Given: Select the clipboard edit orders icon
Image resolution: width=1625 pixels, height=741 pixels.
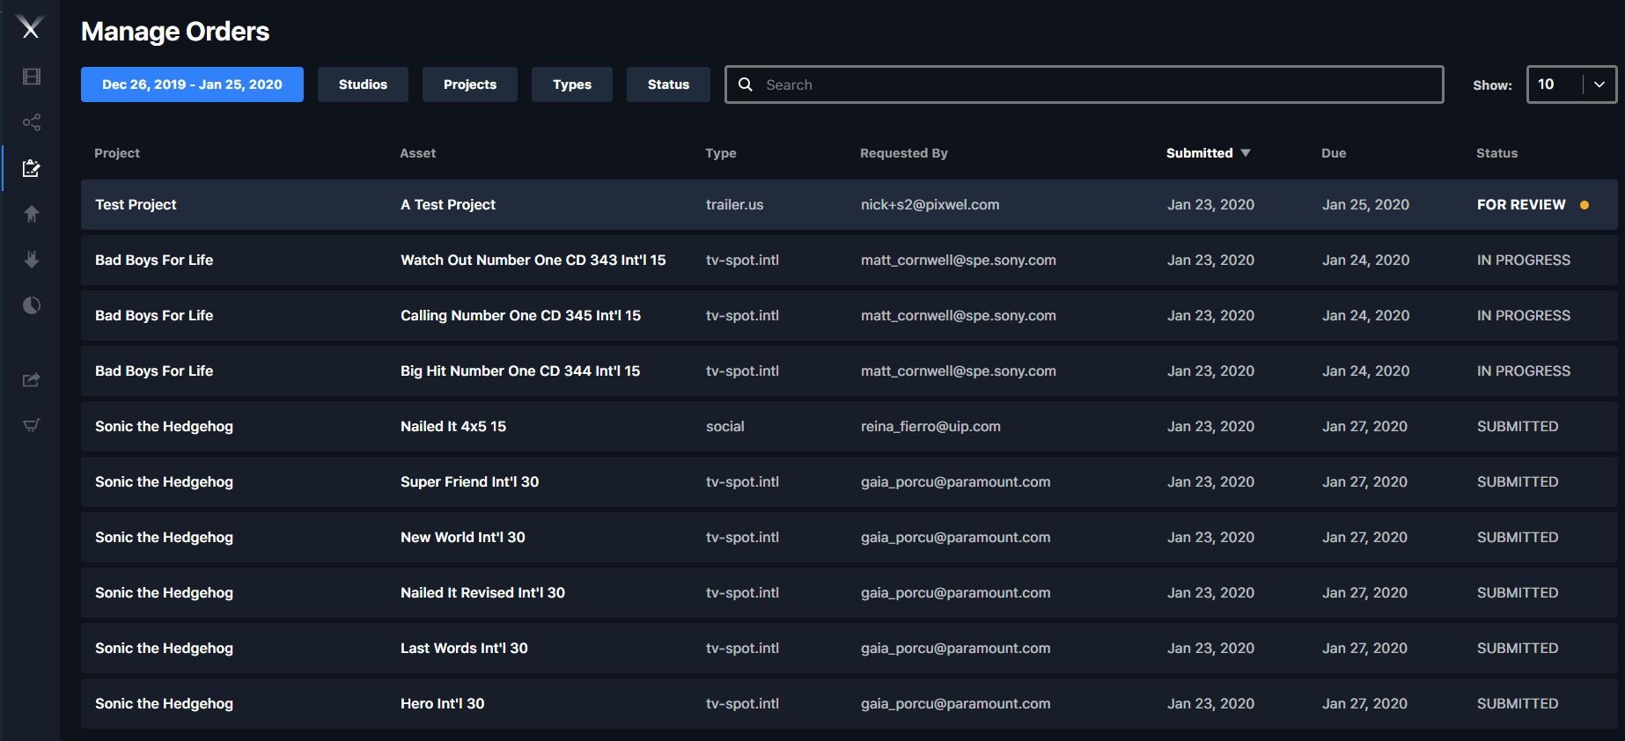Looking at the screenshot, I should 32,168.
